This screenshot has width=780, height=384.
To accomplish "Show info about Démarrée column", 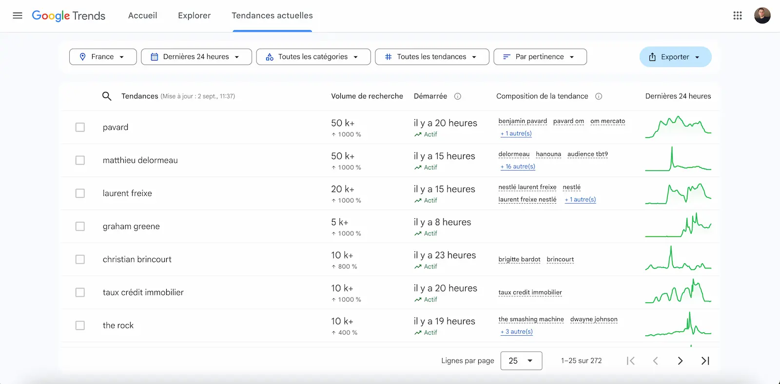I will 458,96.
